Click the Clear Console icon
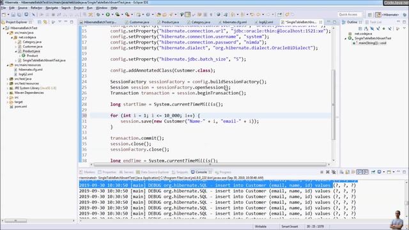Image resolution: width=409 pixels, height=230 pixels. click(341, 172)
